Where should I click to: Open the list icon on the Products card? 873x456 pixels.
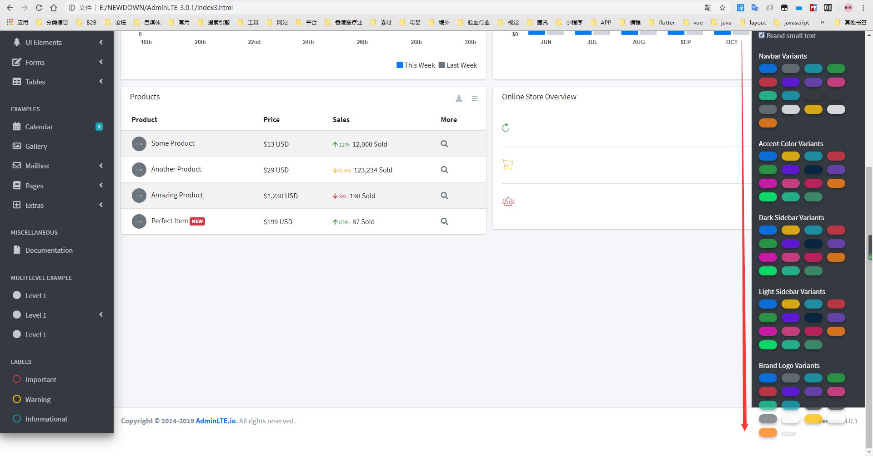475,98
